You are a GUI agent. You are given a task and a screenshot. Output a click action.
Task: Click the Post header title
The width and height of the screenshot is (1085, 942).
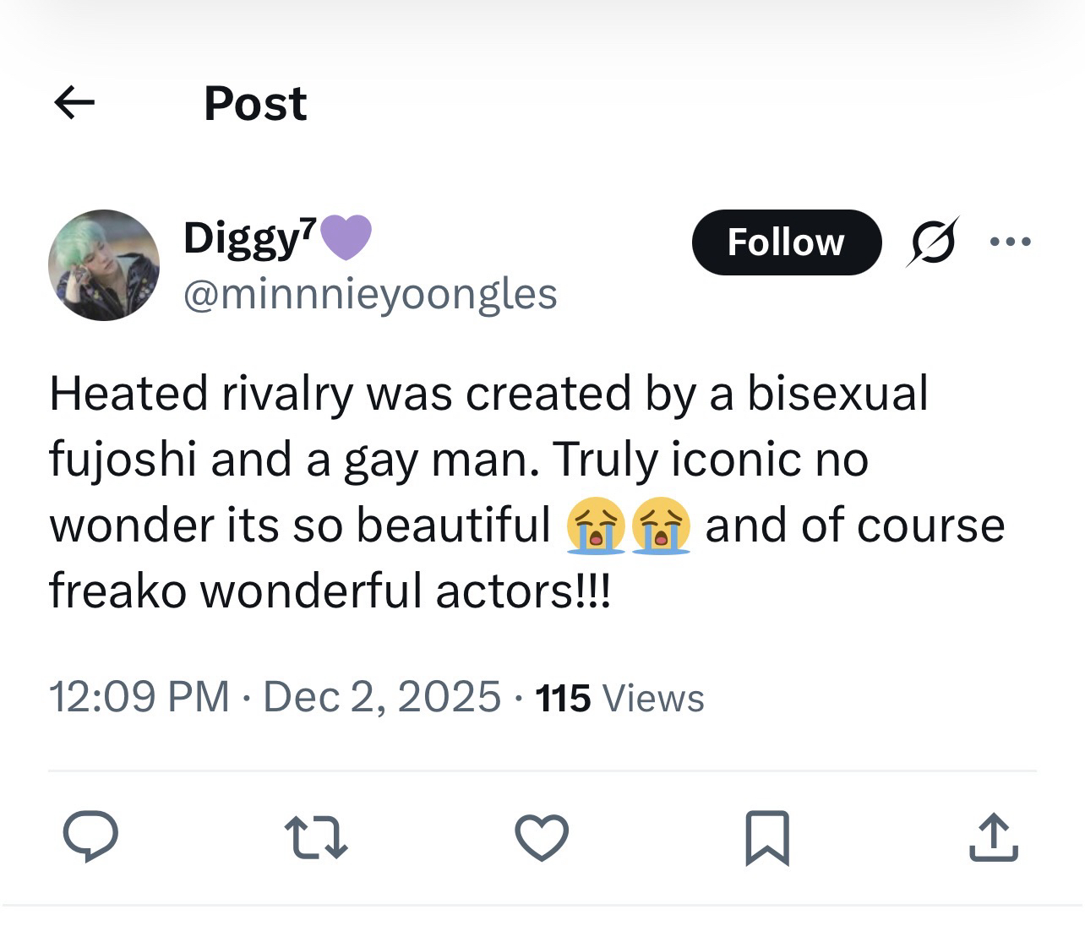(255, 104)
